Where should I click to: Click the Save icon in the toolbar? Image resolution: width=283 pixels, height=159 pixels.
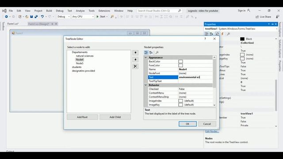coord(31,17)
